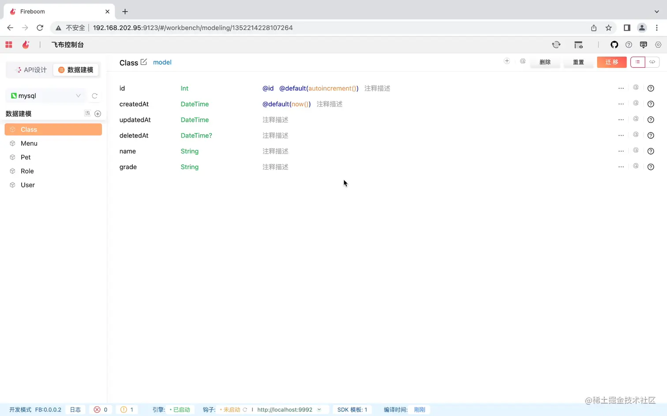
Task: Open help for id field
Action: pyautogui.click(x=651, y=88)
